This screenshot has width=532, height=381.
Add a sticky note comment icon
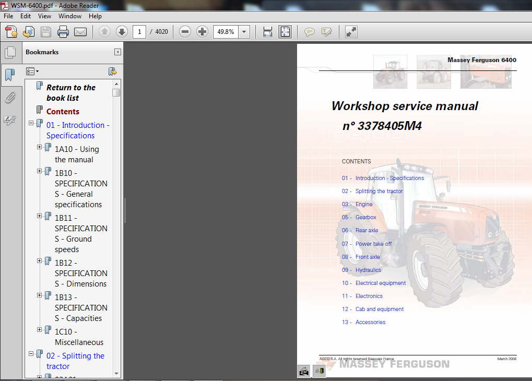pyautogui.click(x=309, y=32)
